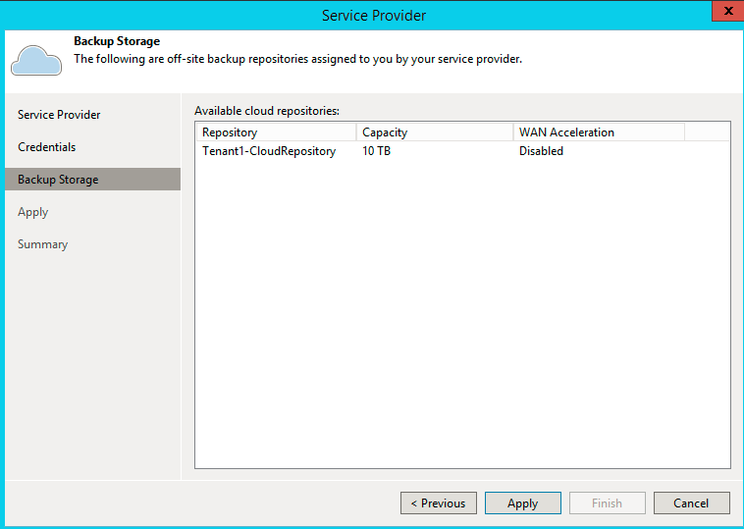Select the Apply step in sidebar
Image resolution: width=744 pixels, height=529 pixels.
click(32, 212)
